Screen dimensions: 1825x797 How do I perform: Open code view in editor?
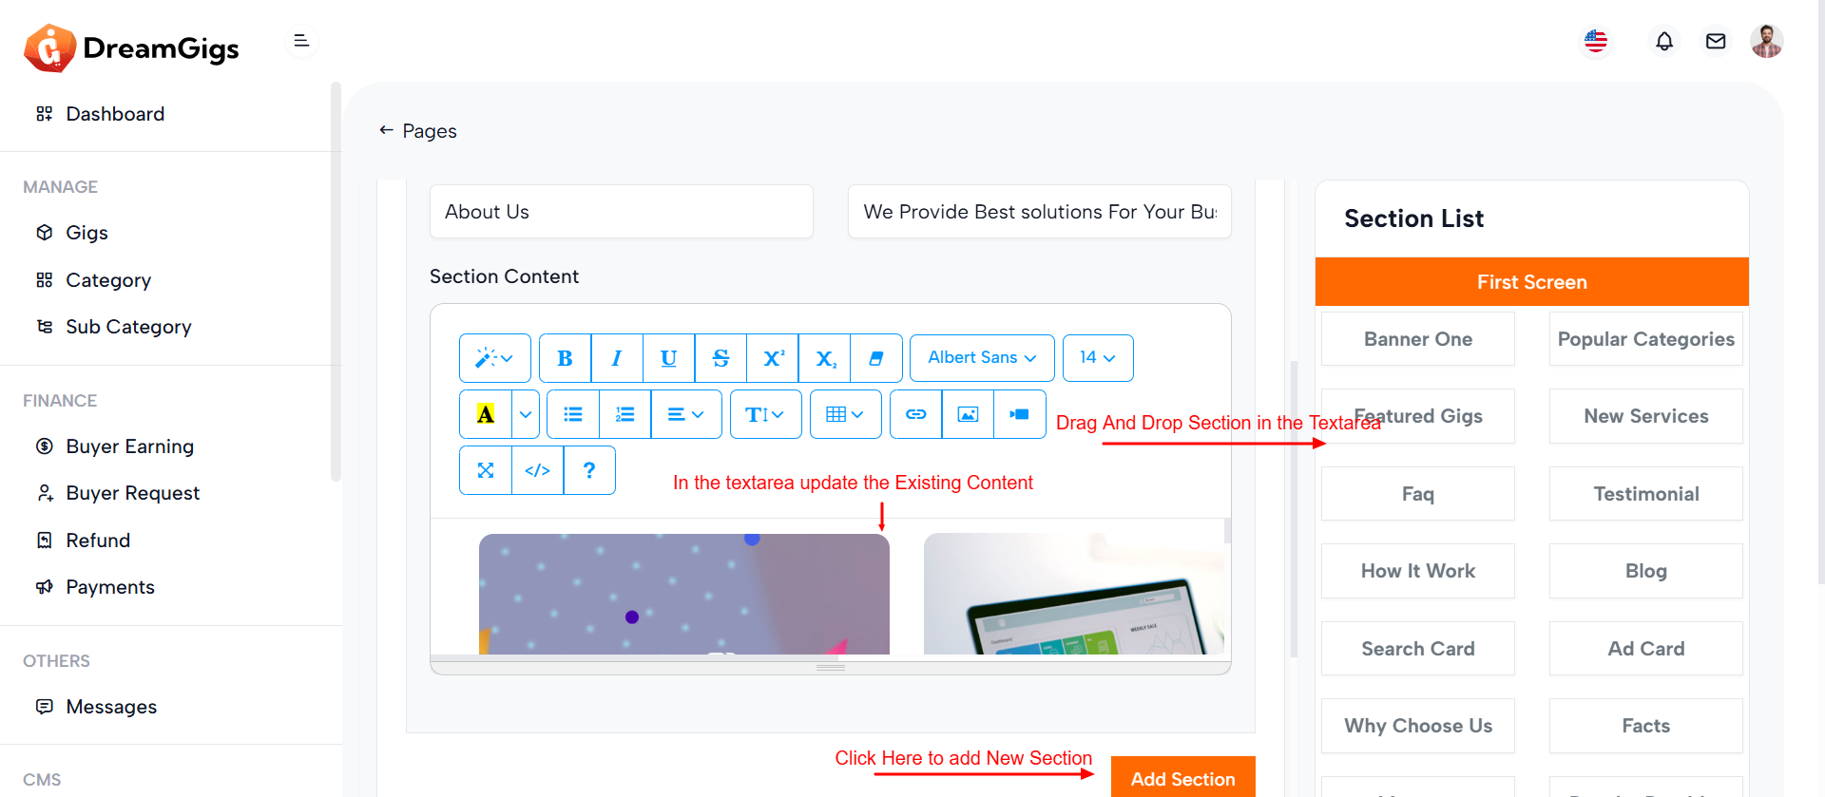click(537, 470)
